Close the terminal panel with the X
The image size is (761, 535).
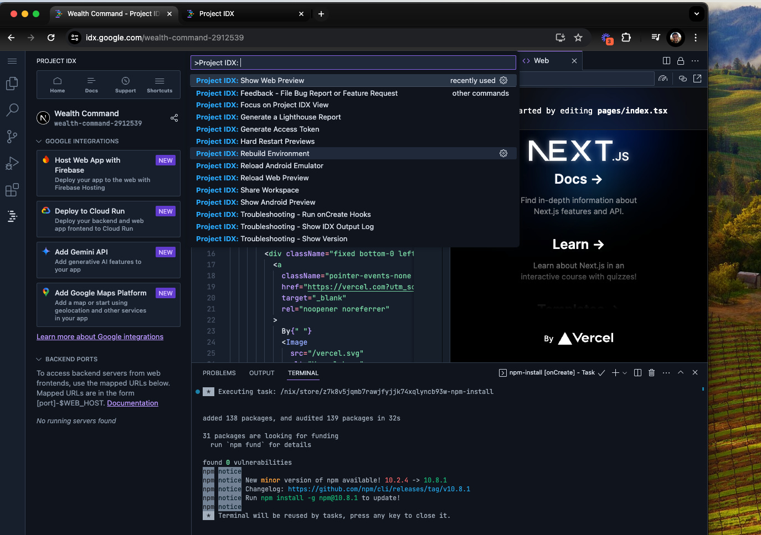(x=695, y=373)
